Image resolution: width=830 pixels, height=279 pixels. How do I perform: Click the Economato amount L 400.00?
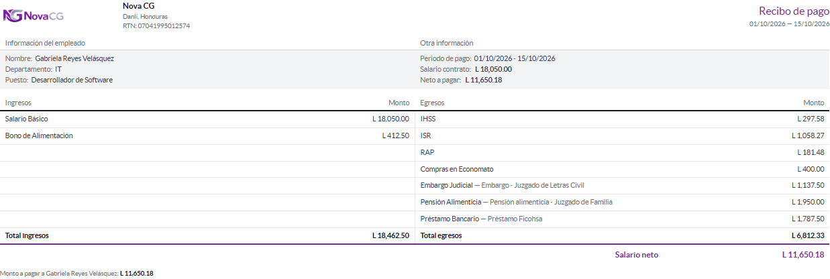(811, 169)
